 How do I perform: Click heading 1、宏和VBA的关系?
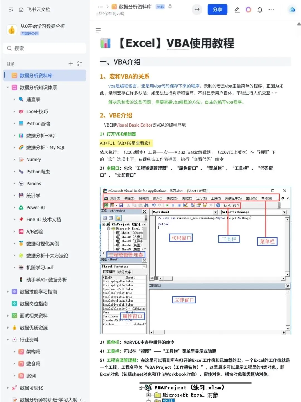[125, 76]
